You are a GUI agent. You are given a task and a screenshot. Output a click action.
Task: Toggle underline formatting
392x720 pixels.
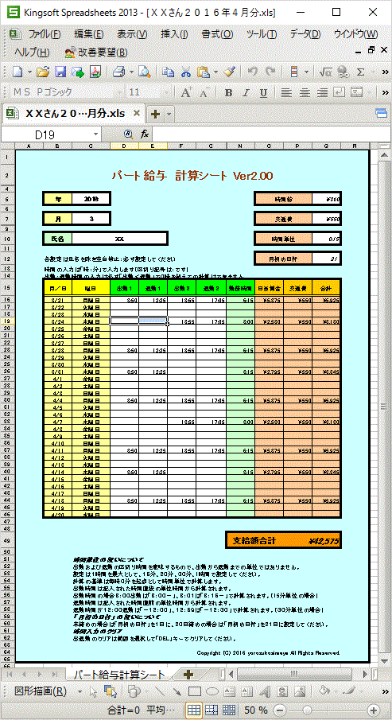point(263,93)
